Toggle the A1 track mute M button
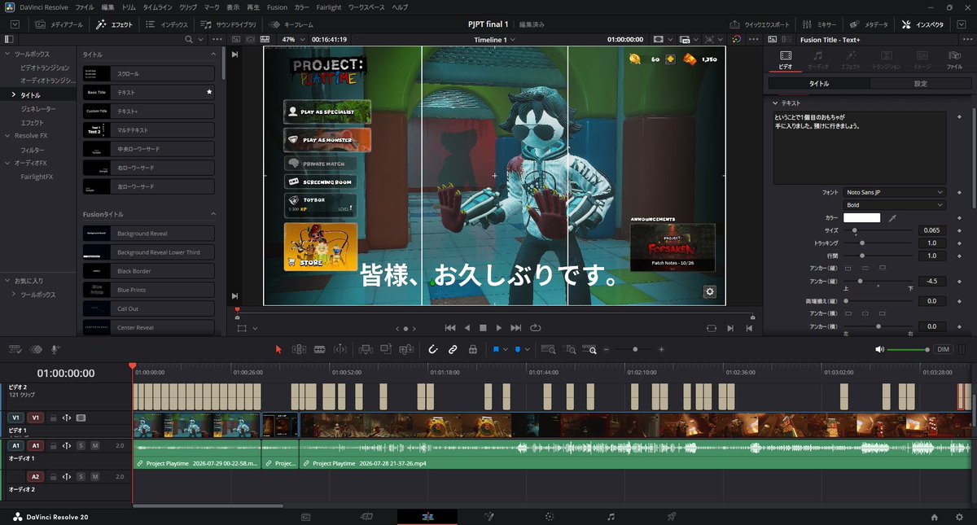977x525 pixels. (x=94, y=445)
